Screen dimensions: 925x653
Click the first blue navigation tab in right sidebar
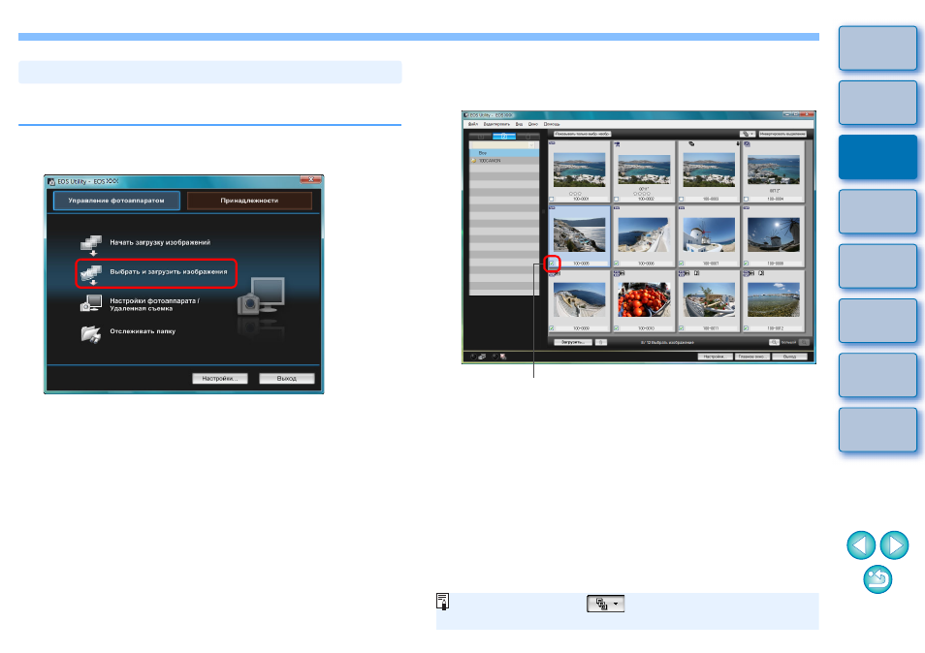(877, 47)
